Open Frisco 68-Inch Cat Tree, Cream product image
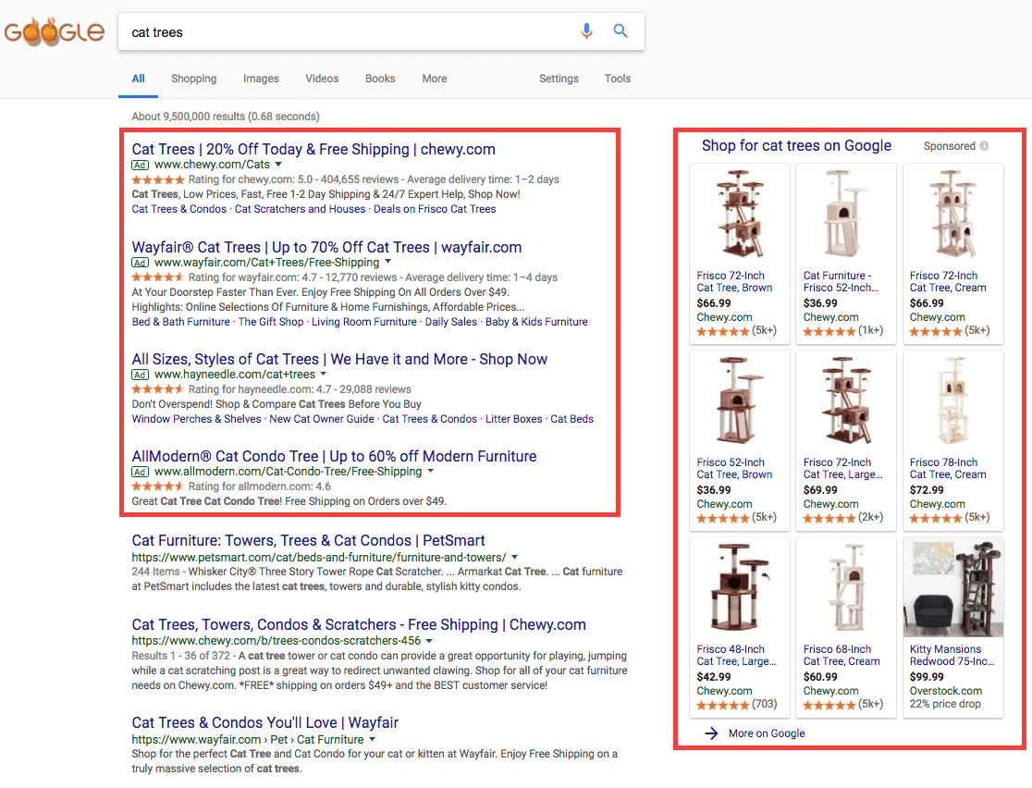This screenshot has width=1032, height=788. pyautogui.click(x=846, y=587)
